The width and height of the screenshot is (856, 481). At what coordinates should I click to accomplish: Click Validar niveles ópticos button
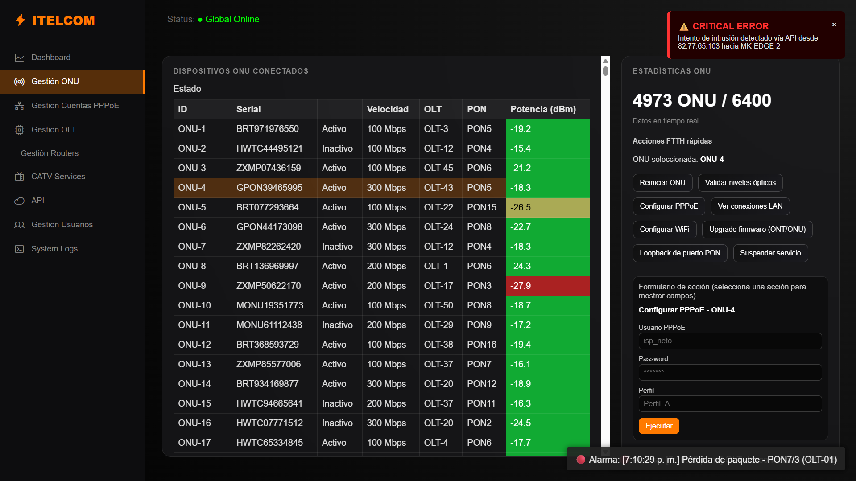[740, 182]
